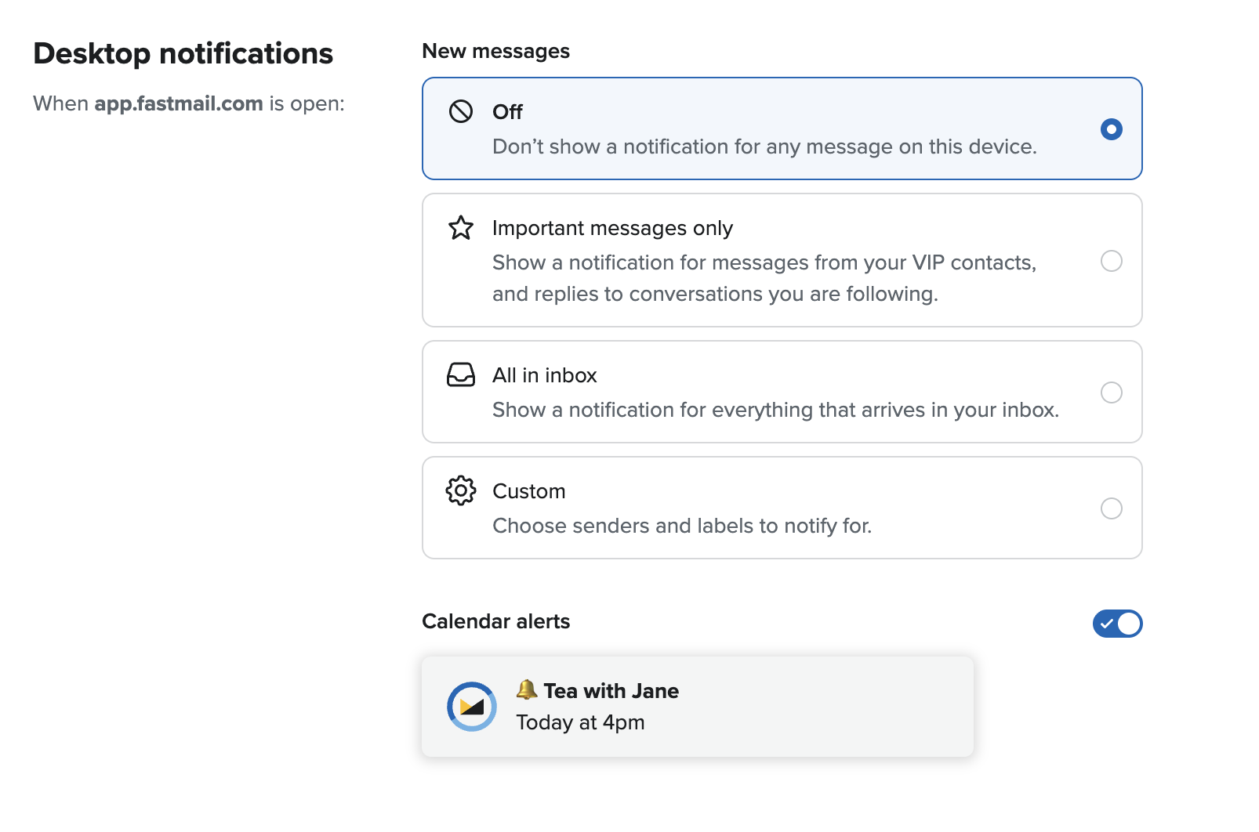Disable the Calendar alerts toggle

[1118, 624]
